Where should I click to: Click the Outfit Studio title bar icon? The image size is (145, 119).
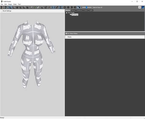click(x=2, y=2)
